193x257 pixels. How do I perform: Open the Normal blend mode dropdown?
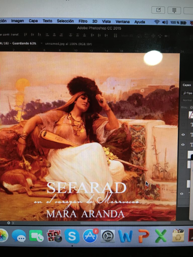[187, 100]
